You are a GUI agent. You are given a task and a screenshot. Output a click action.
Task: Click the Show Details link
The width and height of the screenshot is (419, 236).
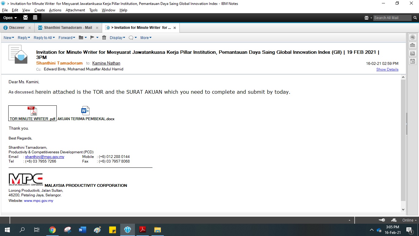pos(387,69)
